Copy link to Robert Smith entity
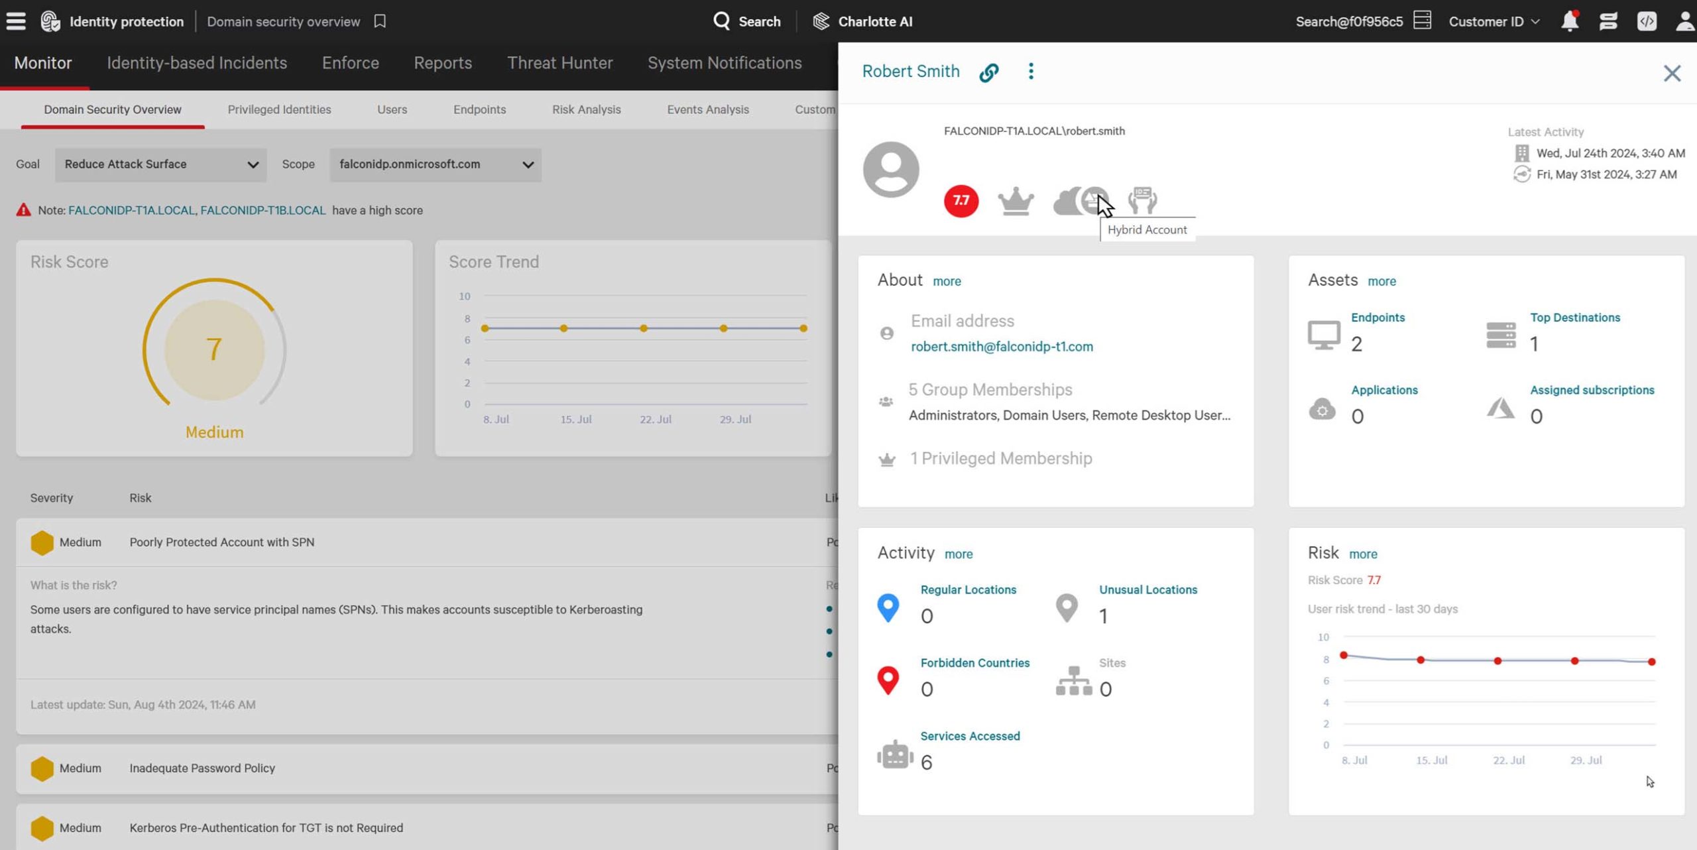 pyautogui.click(x=989, y=72)
